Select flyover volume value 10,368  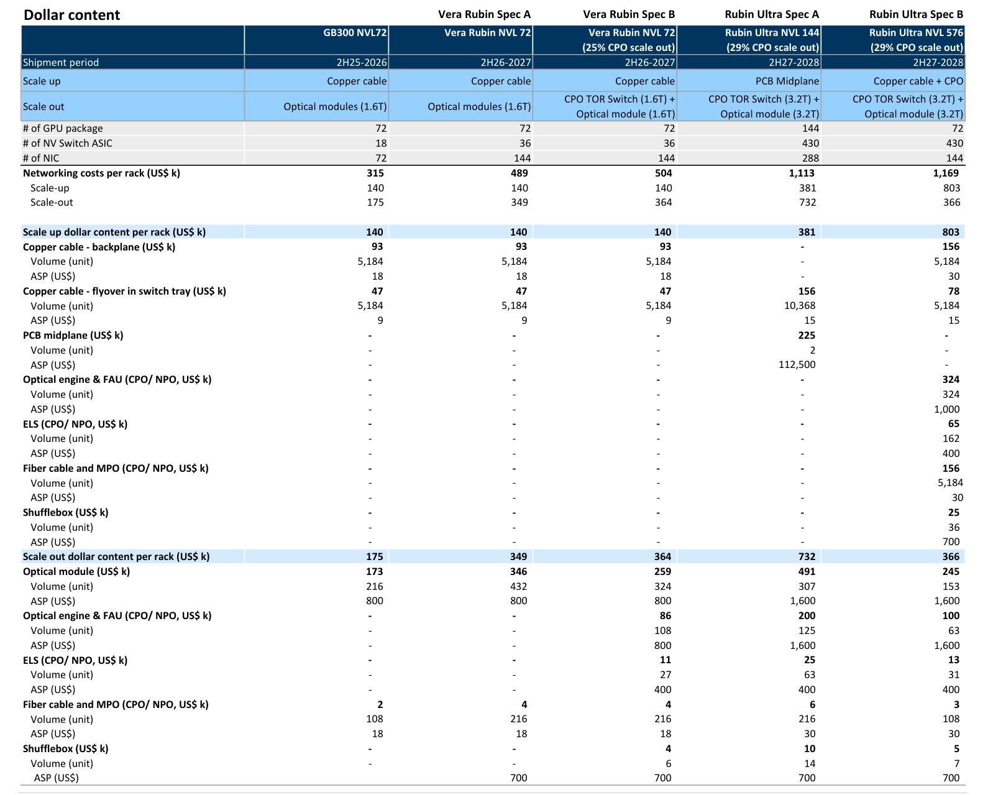[x=800, y=306]
